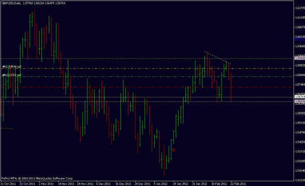Click the 9 Jan 2012 date label

tap(161, 184)
